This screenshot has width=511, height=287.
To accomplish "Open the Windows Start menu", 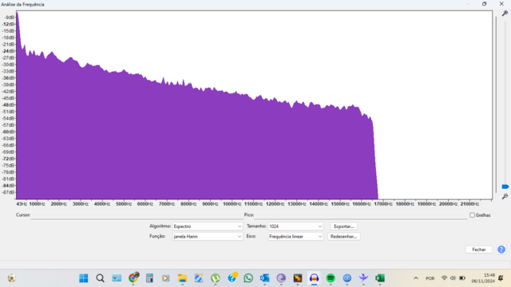I will coord(83,278).
